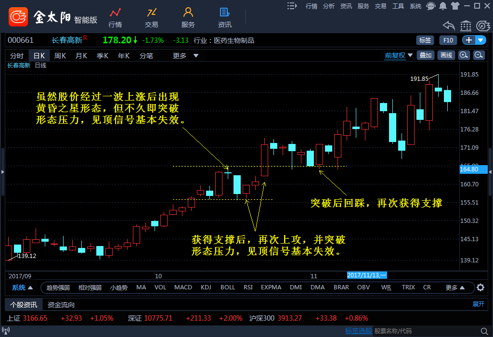Image resolution: width=493 pixels, height=337 pixels.
Task: Switch to the 资金流向 tab
Action: pyautogui.click(x=61, y=305)
